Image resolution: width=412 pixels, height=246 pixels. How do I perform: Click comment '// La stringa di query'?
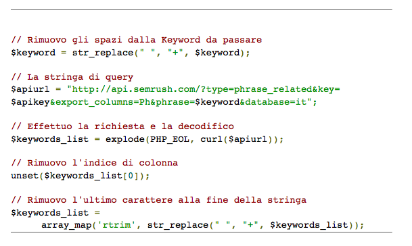(72, 77)
